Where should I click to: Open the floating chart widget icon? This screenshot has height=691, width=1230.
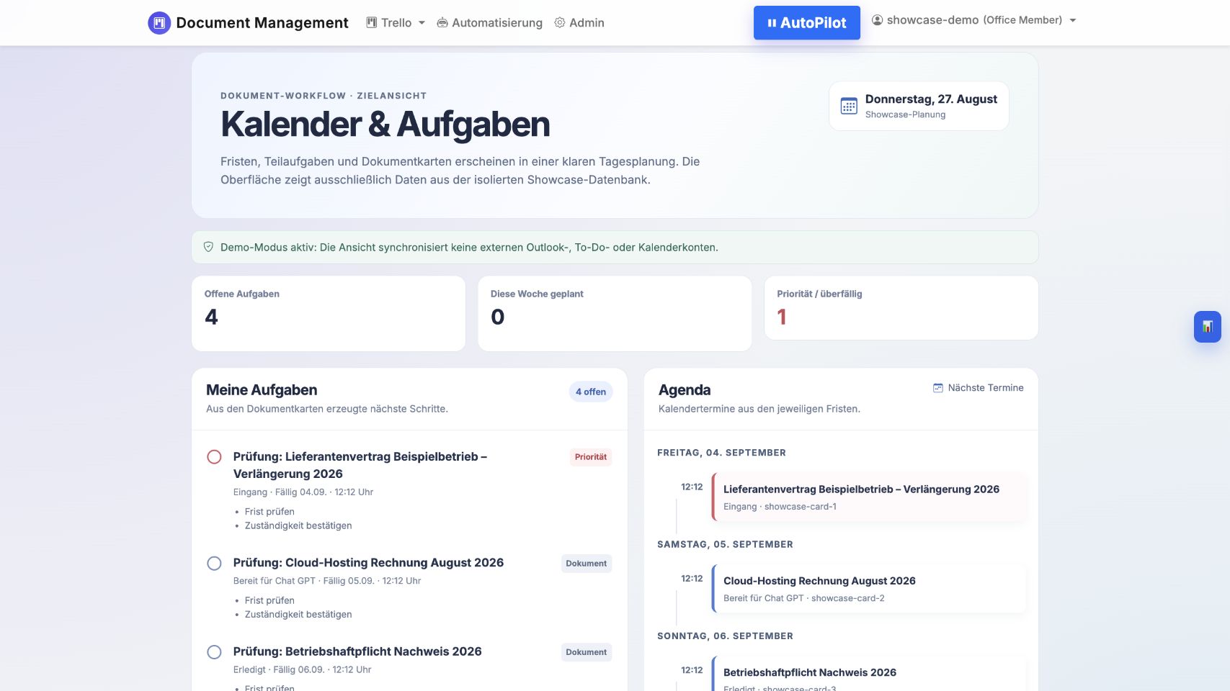coord(1208,327)
